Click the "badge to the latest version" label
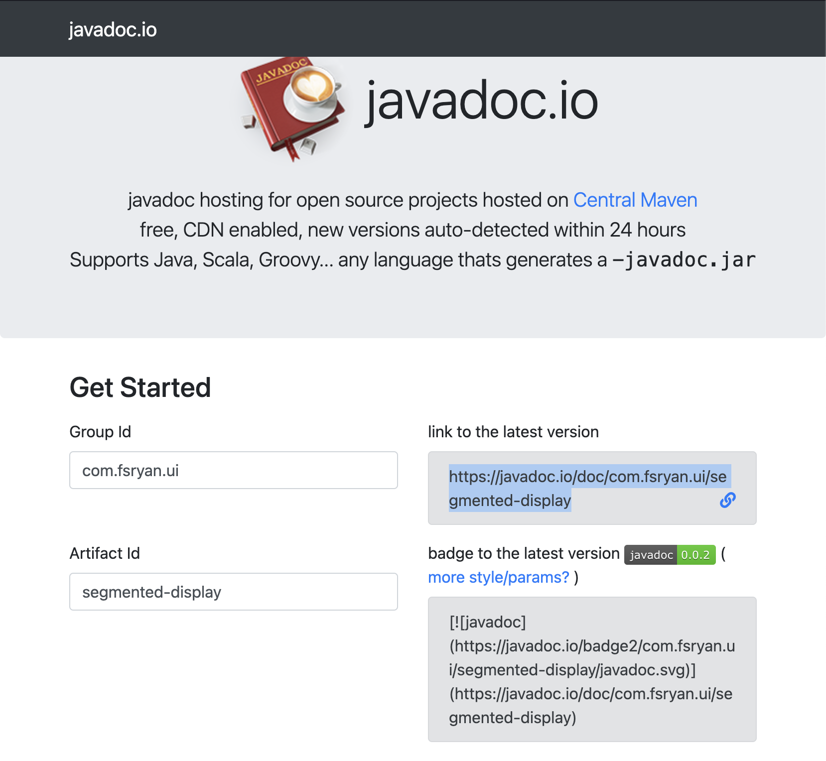The height and width of the screenshot is (761, 826). [524, 553]
